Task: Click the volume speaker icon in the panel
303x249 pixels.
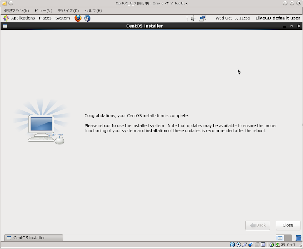Action: (193, 18)
